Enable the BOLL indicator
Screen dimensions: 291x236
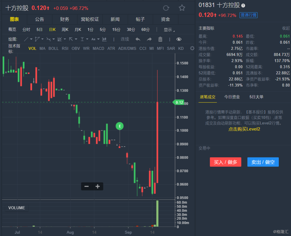pos(54,48)
